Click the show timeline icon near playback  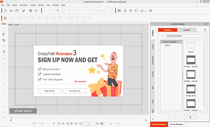coord(102,123)
